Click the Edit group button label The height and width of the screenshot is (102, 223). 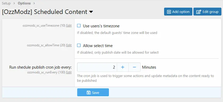tap(211, 12)
